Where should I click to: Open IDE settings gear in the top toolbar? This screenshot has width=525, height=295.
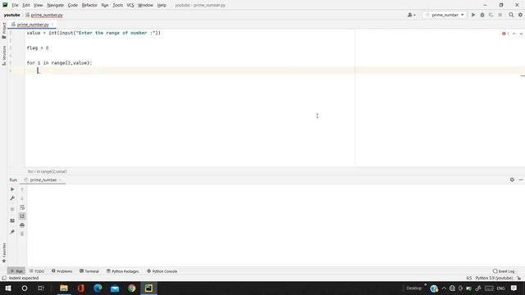coord(520,15)
